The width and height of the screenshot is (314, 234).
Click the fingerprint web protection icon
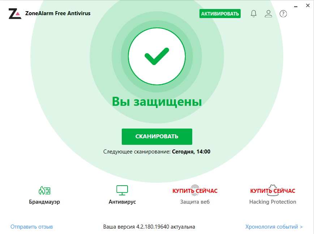click(x=195, y=190)
